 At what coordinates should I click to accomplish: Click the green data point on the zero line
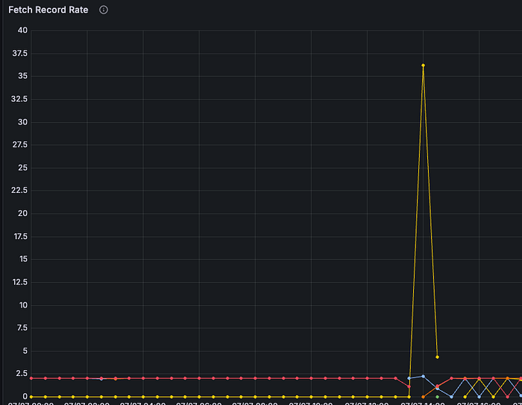[x=437, y=397]
